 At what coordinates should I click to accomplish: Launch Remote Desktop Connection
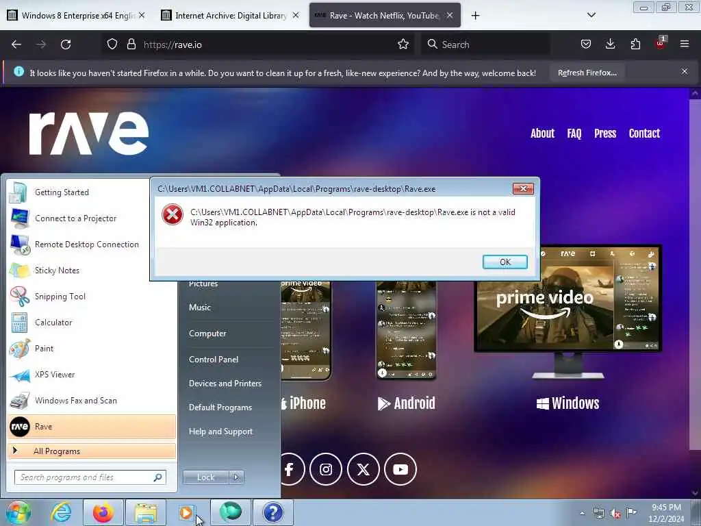[x=92, y=245]
